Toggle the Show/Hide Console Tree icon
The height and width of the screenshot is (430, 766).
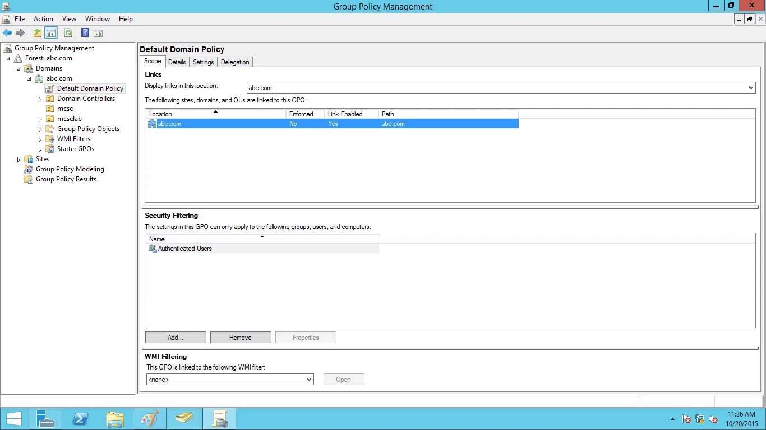coord(51,32)
